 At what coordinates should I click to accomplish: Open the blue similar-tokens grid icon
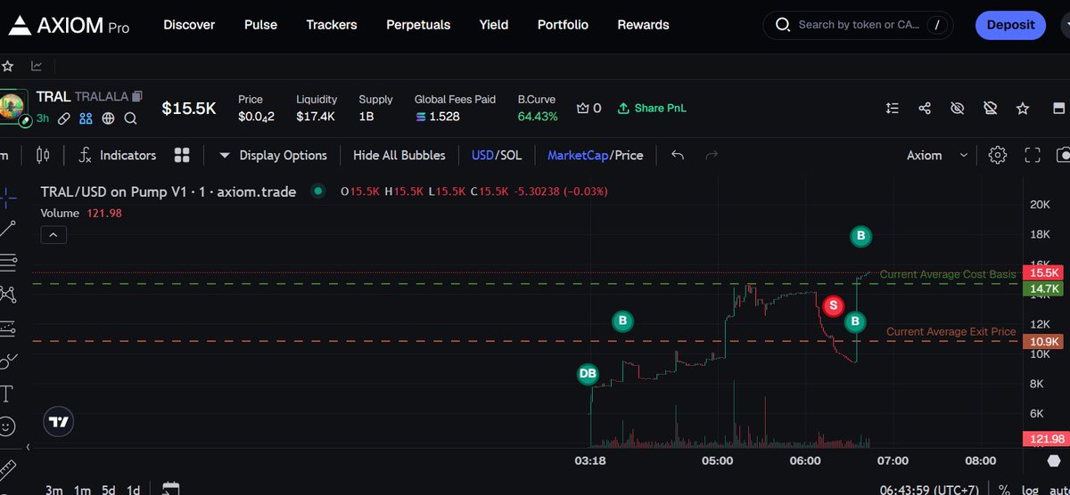86,118
